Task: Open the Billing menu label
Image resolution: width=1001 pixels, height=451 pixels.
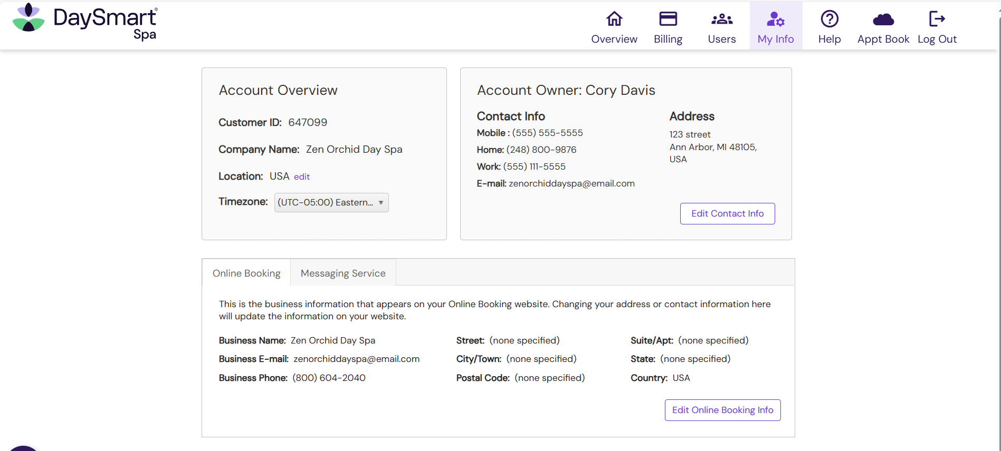Action: 668,39
